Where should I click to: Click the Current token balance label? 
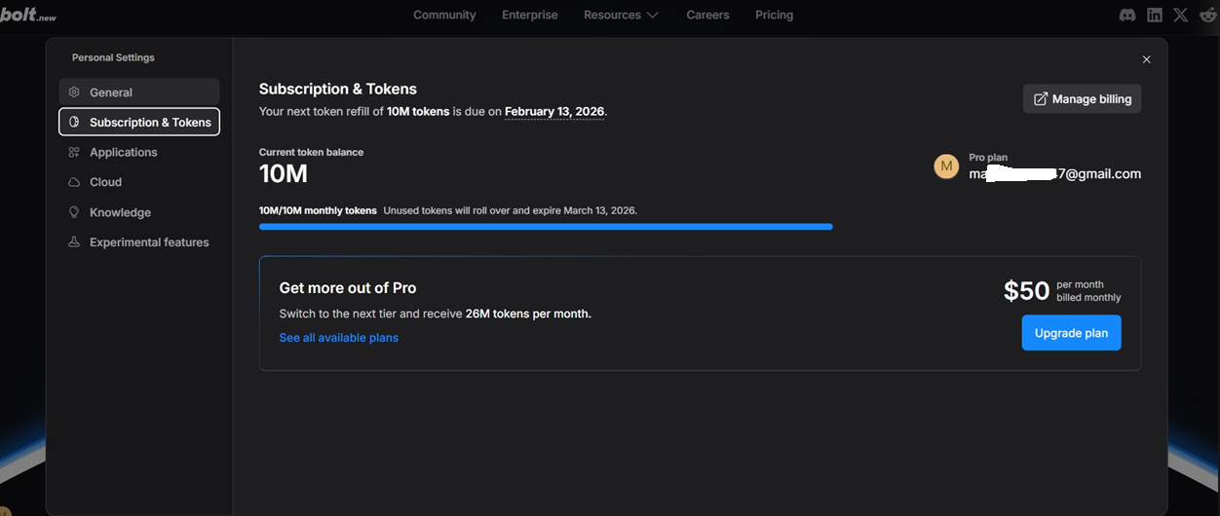[311, 152]
